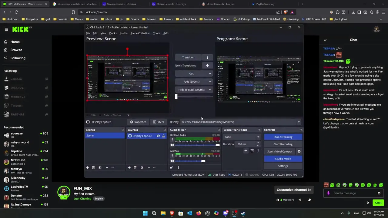Screen dimensions: 388x218
Task: Add a new scene in Scenes panel
Action: tap(87, 167)
